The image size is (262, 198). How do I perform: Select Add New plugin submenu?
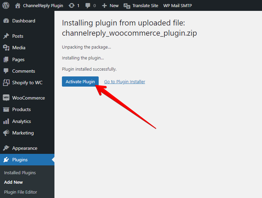tap(13, 182)
